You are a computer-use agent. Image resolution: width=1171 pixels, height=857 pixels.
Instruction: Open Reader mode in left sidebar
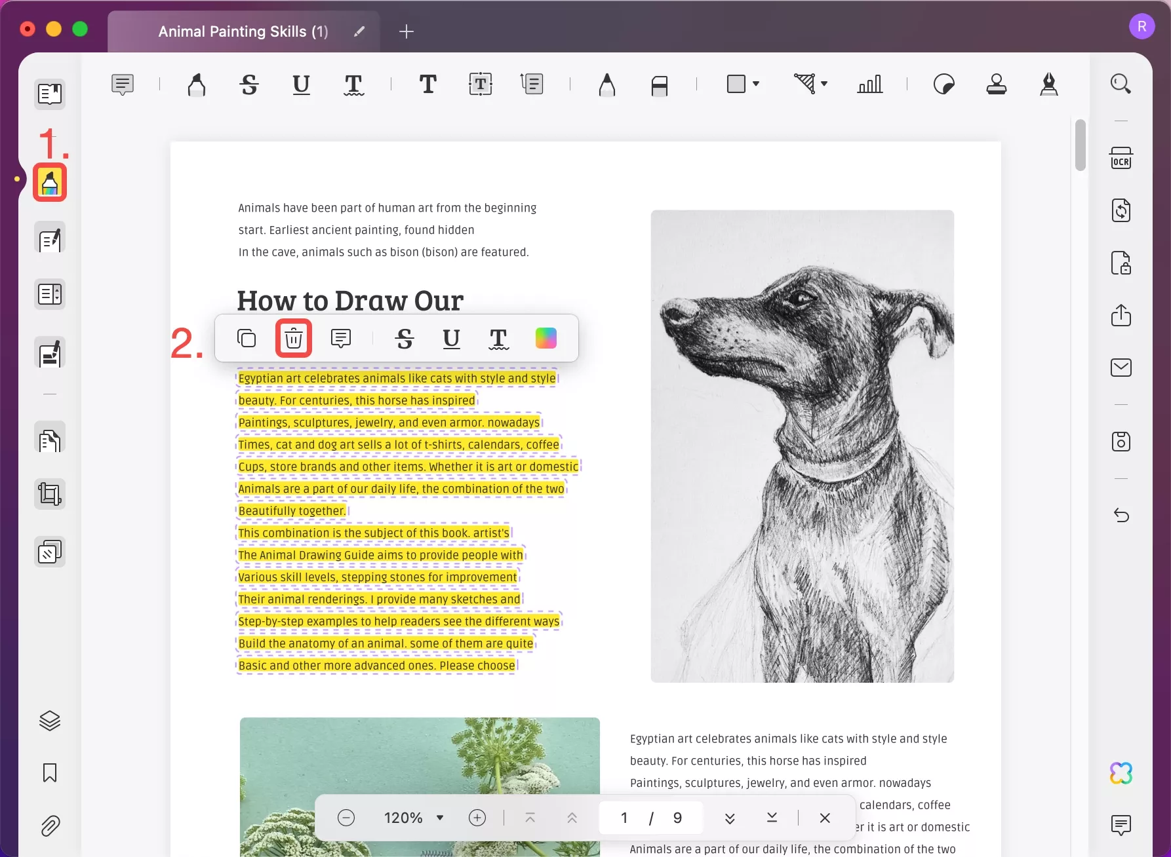click(50, 94)
